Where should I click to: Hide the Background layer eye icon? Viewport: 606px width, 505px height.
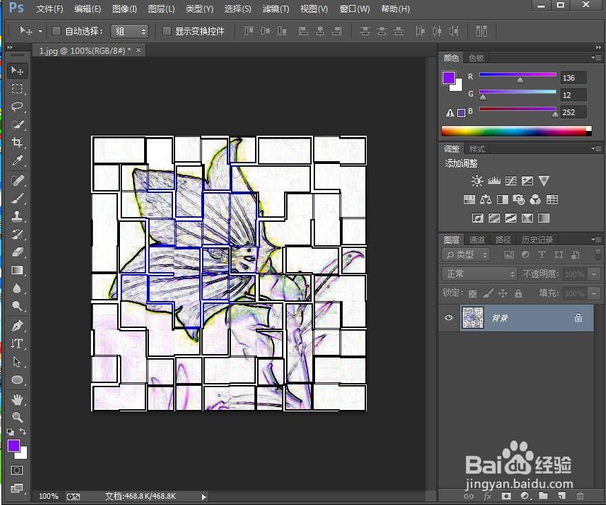[x=448, y=318]
